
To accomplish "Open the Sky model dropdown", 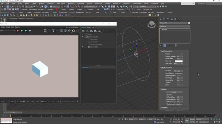I will 178,71.
